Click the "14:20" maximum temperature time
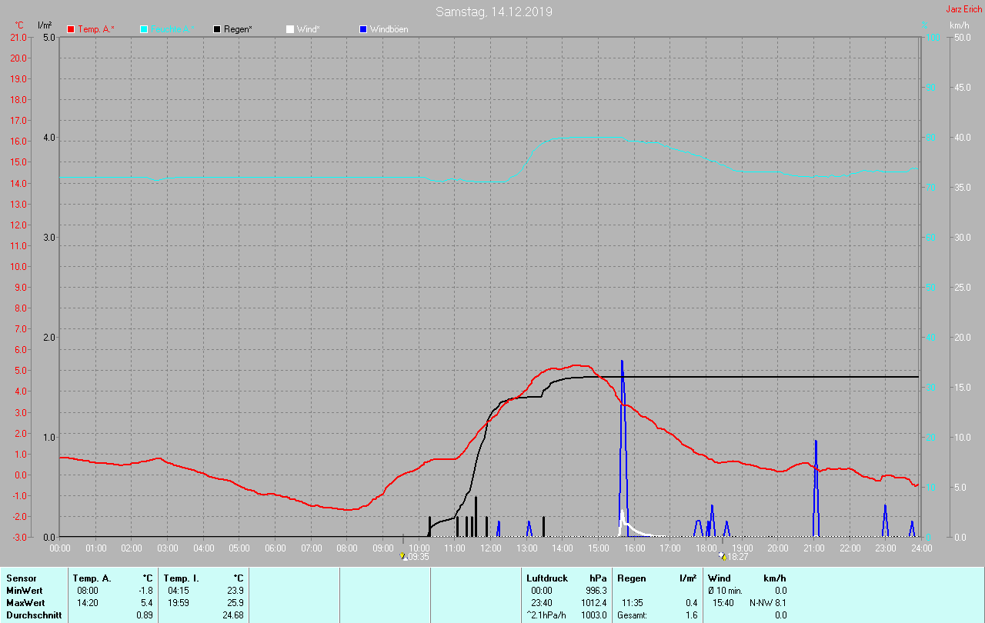Screen dimensions: 985x623 [88, 603]
